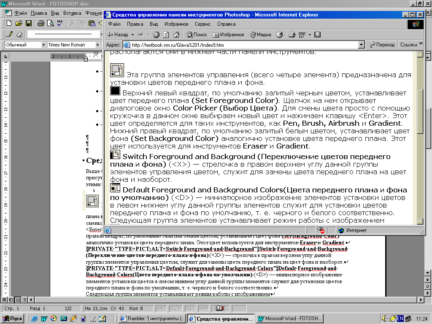Switch Word to Normal view button
The width and height of the screenshot is (432, 324).
(x=4, y=300)
